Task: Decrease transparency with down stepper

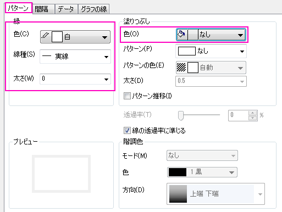Action: pos(253,118)
